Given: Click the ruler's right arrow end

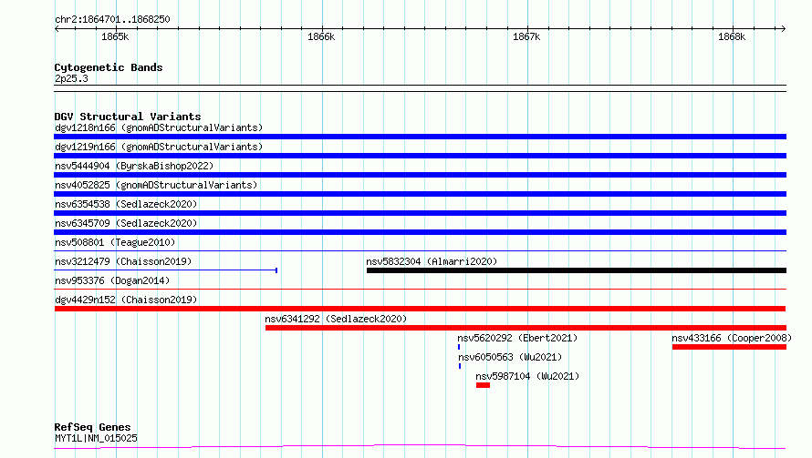Looking at the screenshot, I should click(x=784, y=28).
